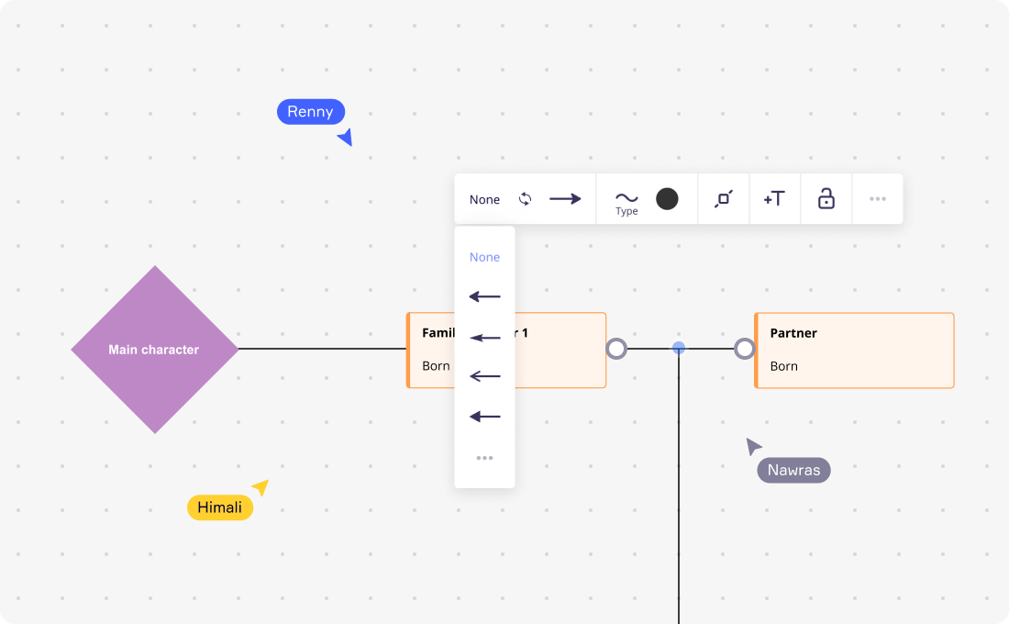Click the connector jump style icon
This screenshot has height=624, width=1009.
pyautogui.click(x=723, y=198)
